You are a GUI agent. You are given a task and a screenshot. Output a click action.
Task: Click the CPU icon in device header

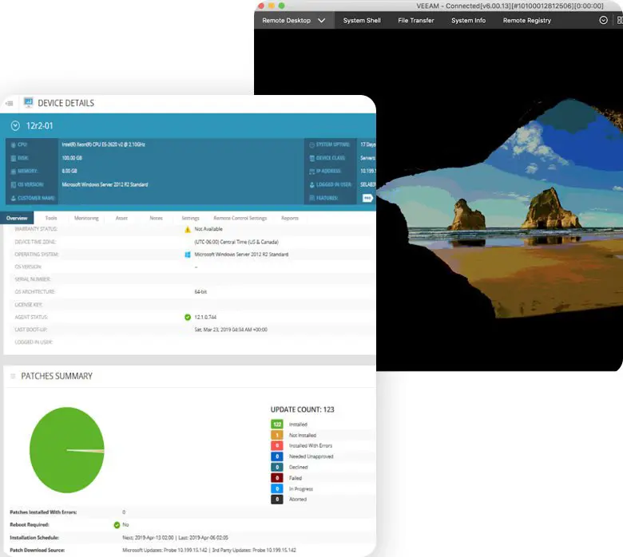pos(14,145)
